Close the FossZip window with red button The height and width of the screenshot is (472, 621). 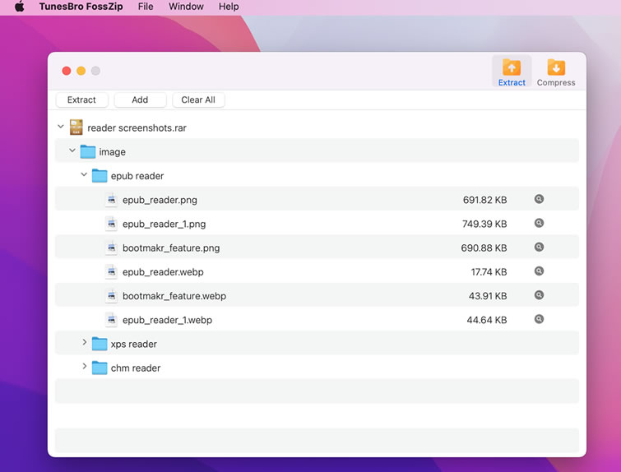pyautogui.click(x=67, y=71)
